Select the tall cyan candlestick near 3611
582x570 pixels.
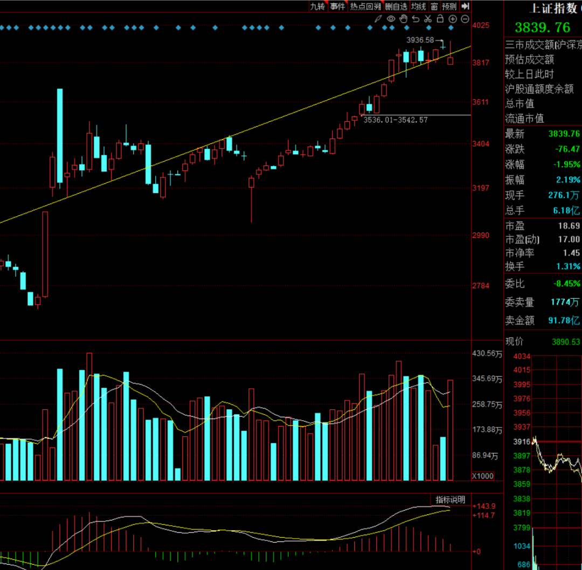point(60,135)
